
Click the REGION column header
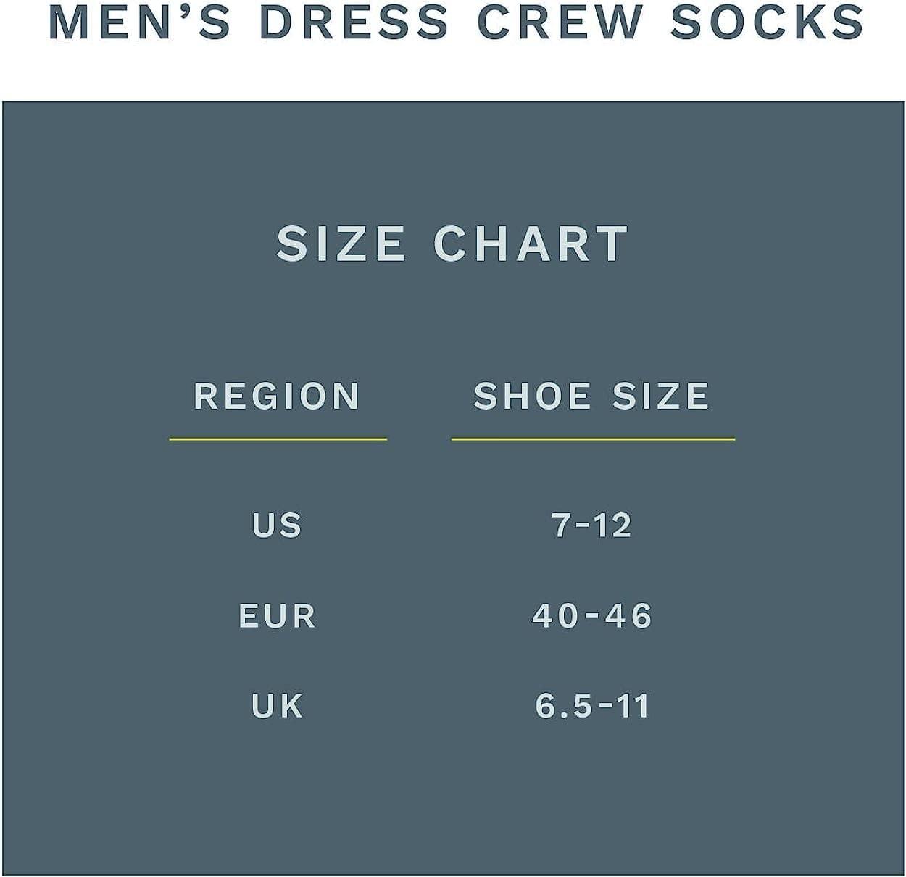(x=277, y=396)
